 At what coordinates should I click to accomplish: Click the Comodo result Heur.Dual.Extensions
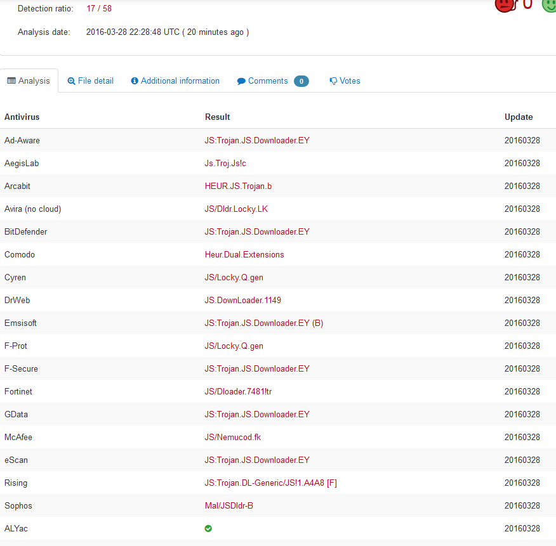click(x=244, y=254)
